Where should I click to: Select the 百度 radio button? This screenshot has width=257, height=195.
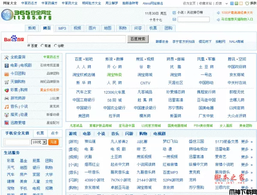coord(29,45)
